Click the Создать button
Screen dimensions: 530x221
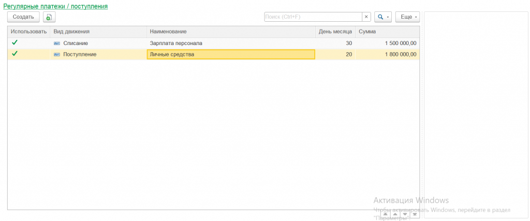click(x=23, y=17)
